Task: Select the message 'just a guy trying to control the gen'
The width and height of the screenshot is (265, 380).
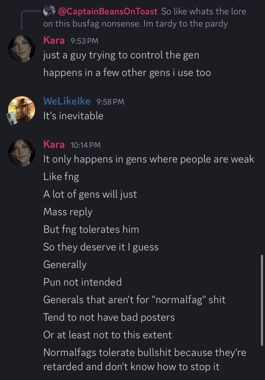Action: (121, 56)
